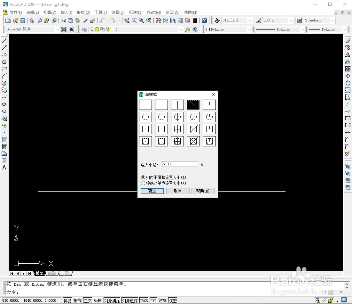
Task: Select the Polygon tool
Action: pyautogui.click(x=4, y=62)
